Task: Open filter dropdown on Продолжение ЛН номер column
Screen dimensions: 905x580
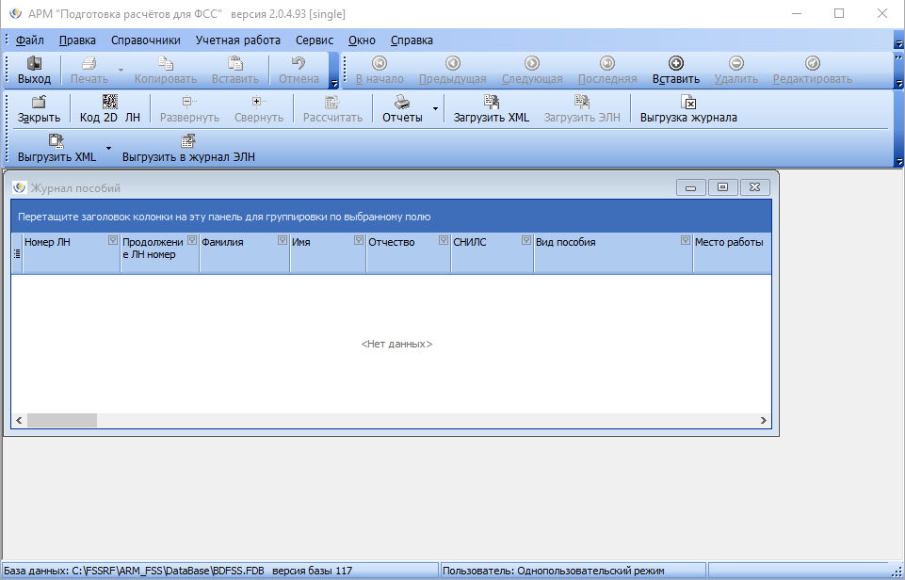Action: [192, 241]
